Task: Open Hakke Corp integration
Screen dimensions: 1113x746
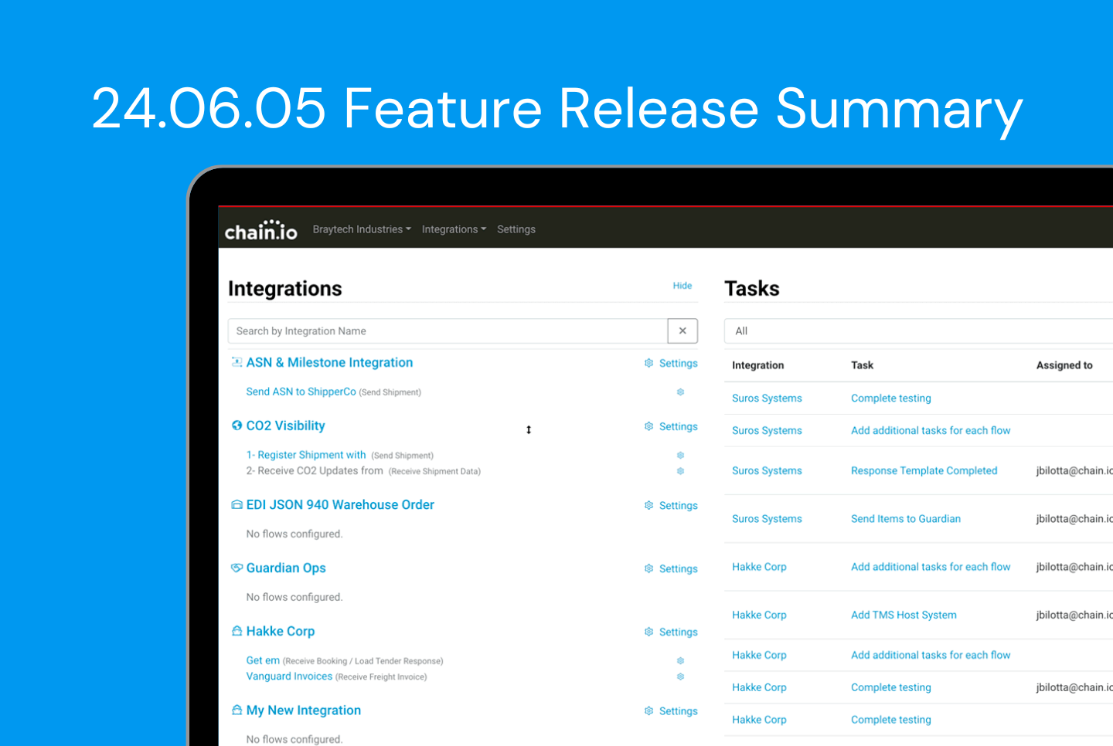Action: click(x=280, y=632)
